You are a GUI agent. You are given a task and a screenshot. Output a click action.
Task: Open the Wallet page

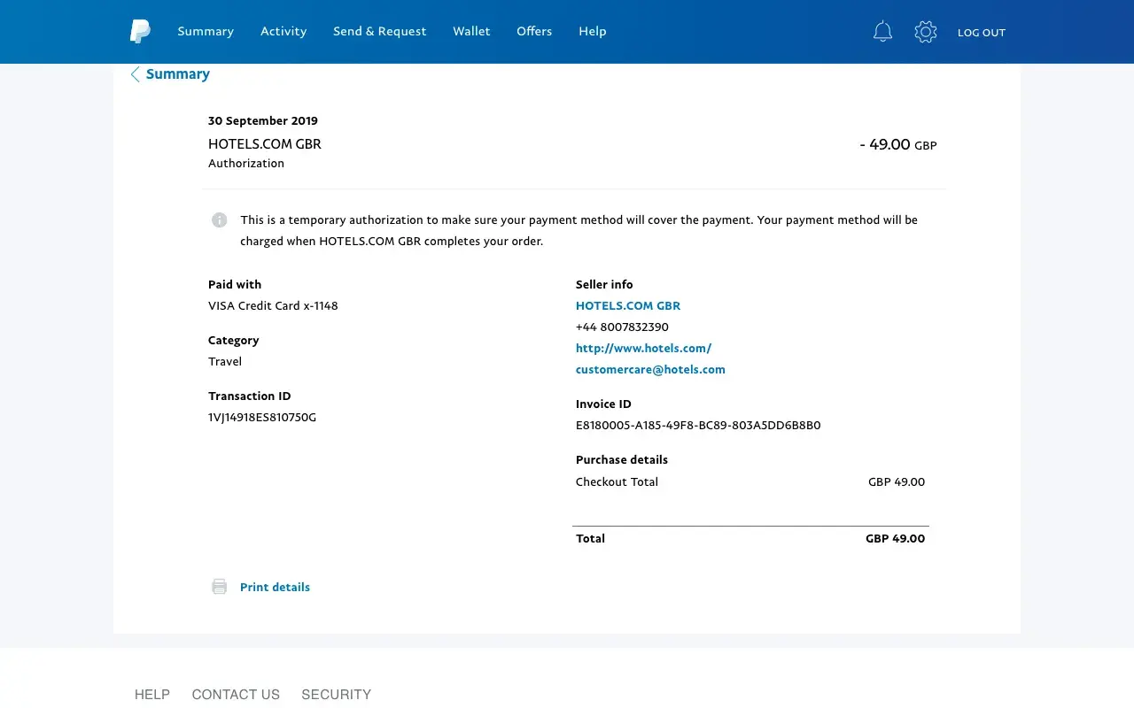[471, 32]
